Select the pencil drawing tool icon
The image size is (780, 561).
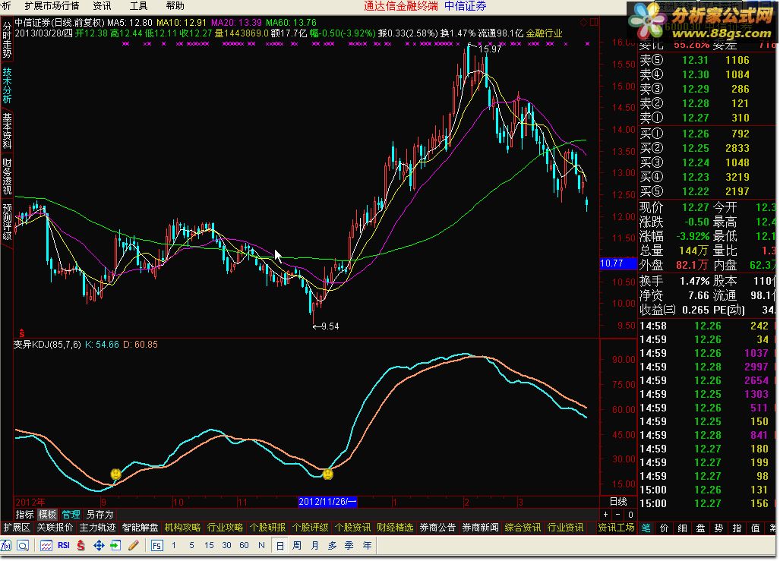[x=134, y=546]
